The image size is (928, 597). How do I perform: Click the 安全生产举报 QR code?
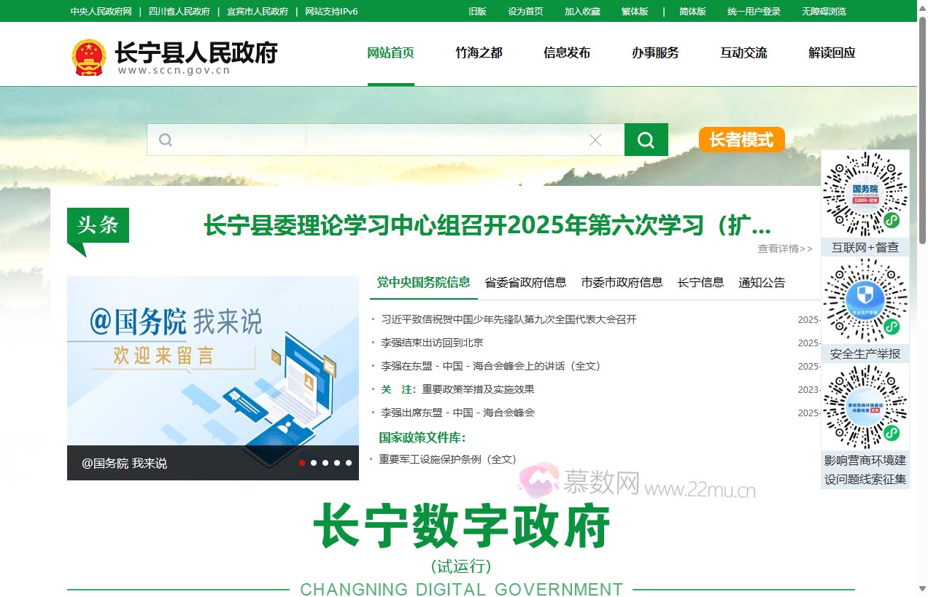865,300
